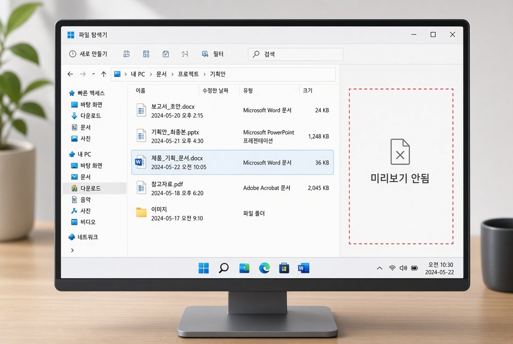
Task: Select 프로젝트 in the address breadcrumb
Action: (188, 74)
